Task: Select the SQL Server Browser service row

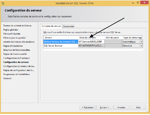Action: (x=61, y=46)
